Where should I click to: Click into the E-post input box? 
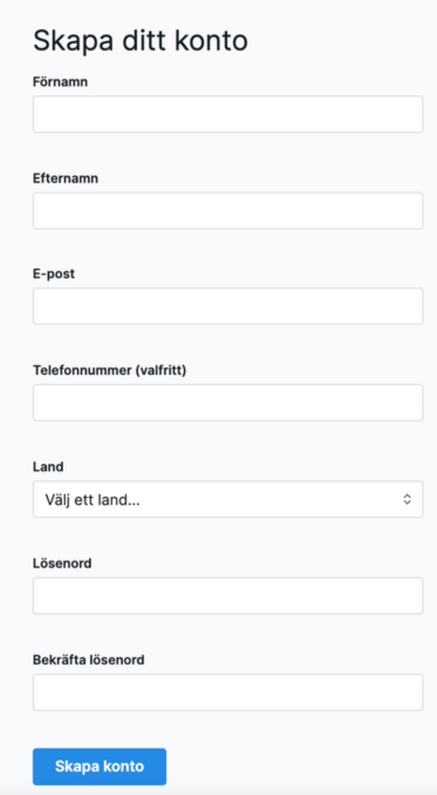pos(228,306)
